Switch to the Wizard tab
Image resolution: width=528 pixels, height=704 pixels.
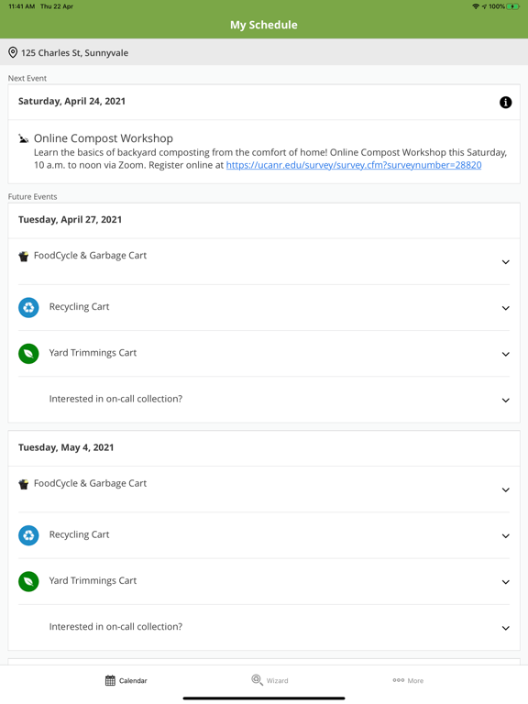(x=269, y=680)
